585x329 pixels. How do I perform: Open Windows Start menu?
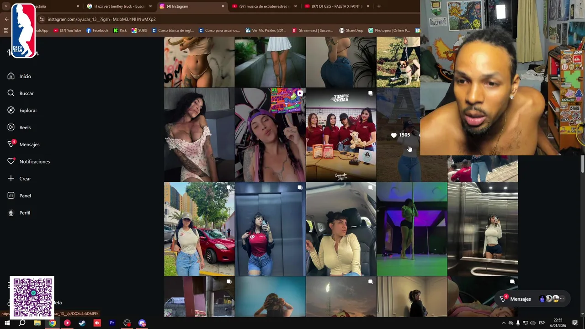coord(7,323)
